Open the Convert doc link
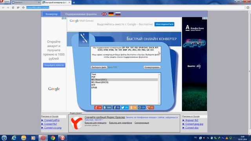251x141 pixels. pyautogui.click(x=192, y=128)
